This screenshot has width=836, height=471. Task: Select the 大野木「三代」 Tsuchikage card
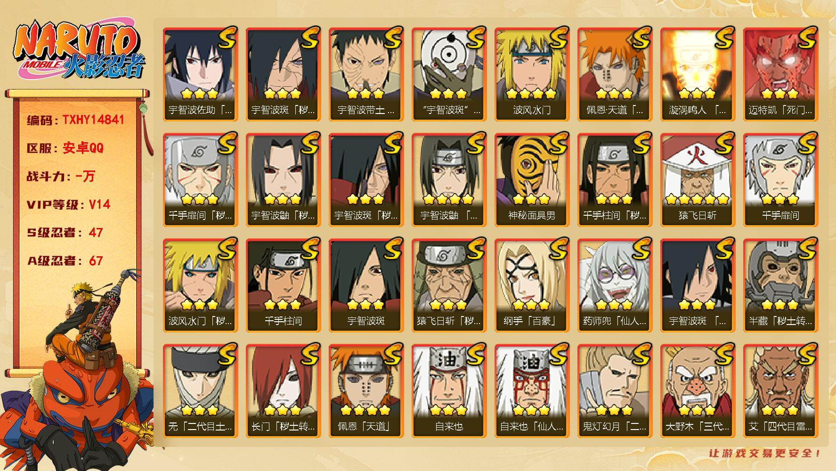click(697, 390)
